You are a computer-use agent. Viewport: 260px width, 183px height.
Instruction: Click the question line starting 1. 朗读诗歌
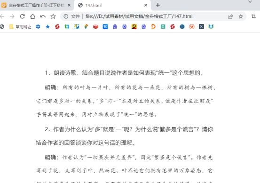[124, 73]
